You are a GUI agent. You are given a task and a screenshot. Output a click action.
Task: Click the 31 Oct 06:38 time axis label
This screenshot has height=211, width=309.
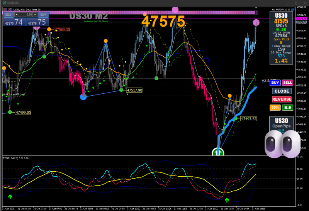click(x=24, y=209)
